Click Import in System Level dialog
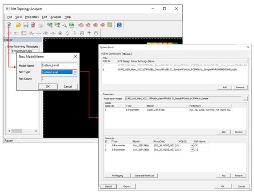This screenshot has width=254, height=192. [x=108, y=186]
